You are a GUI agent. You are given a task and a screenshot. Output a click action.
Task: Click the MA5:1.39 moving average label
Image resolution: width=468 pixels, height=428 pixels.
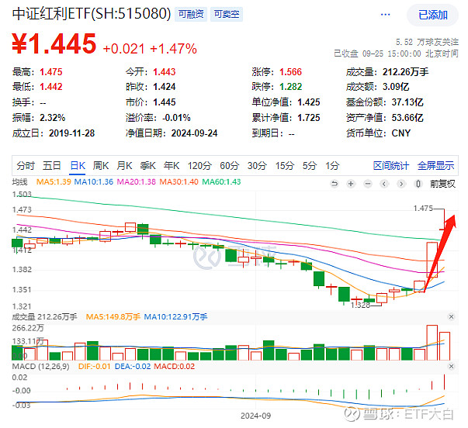pos(54,181)
